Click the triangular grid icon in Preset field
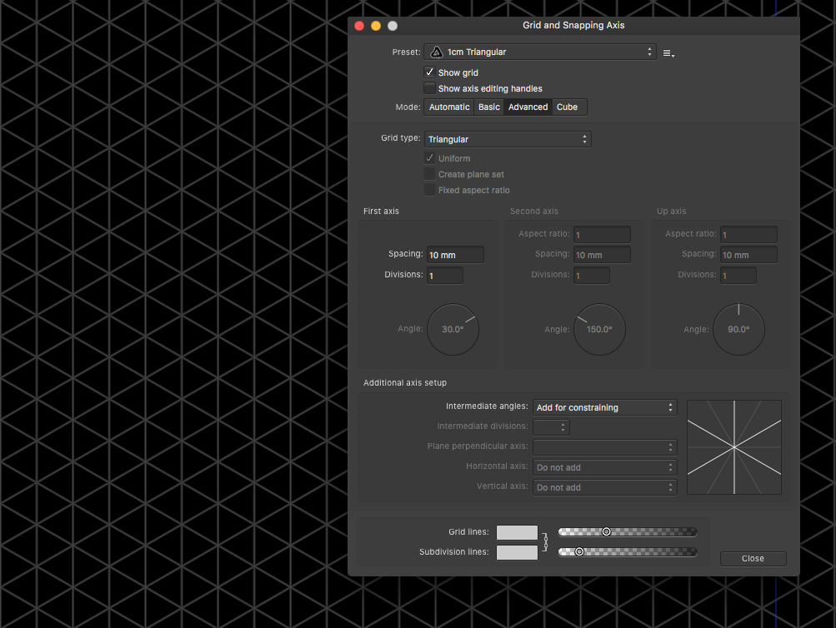836x628 pixels. pos(436,51)
